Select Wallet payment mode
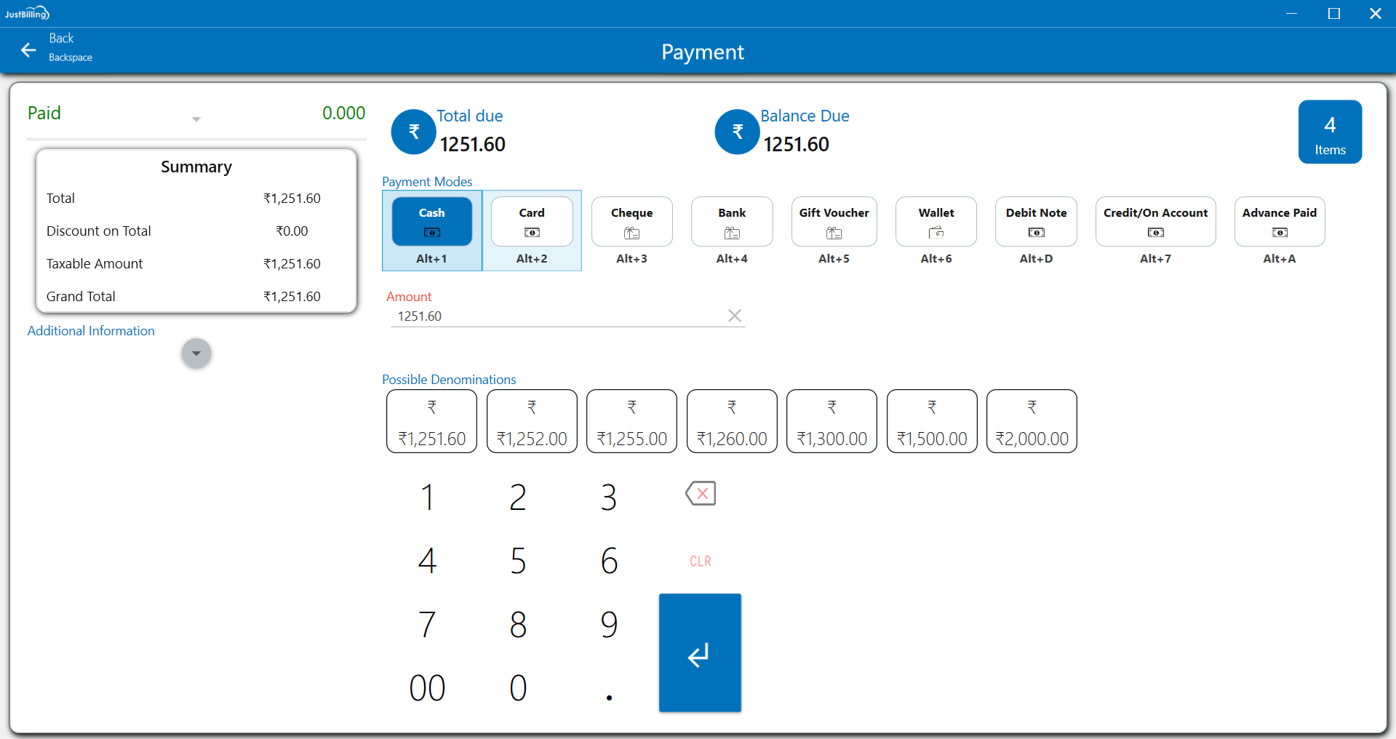Viewport: 1396px width, 739px height. 936,222
